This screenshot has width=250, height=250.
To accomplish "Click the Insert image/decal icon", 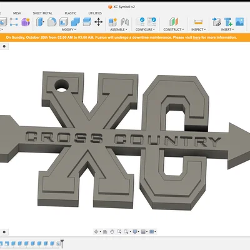I will (240, 22).
